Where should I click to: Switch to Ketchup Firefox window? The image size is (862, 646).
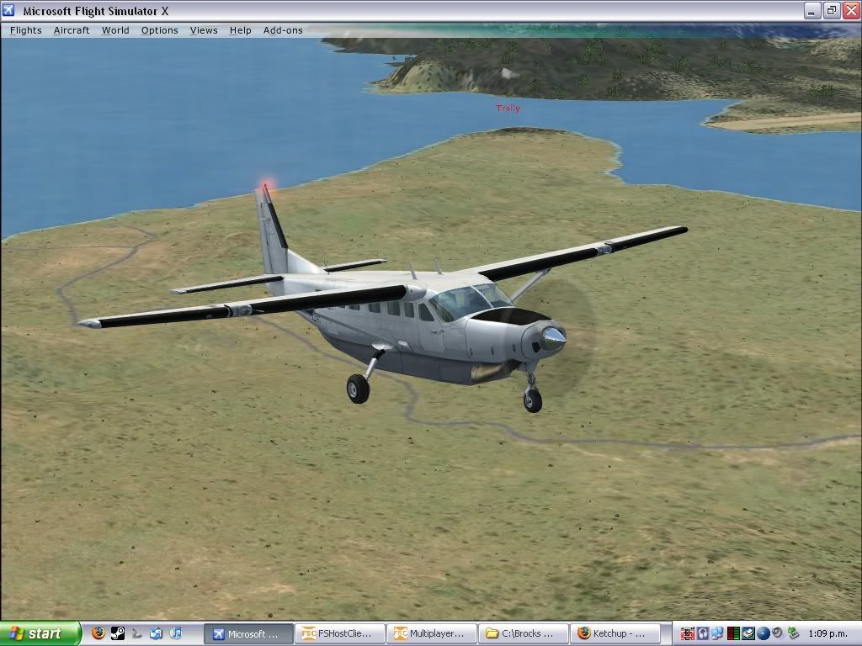tap(615, 633)
